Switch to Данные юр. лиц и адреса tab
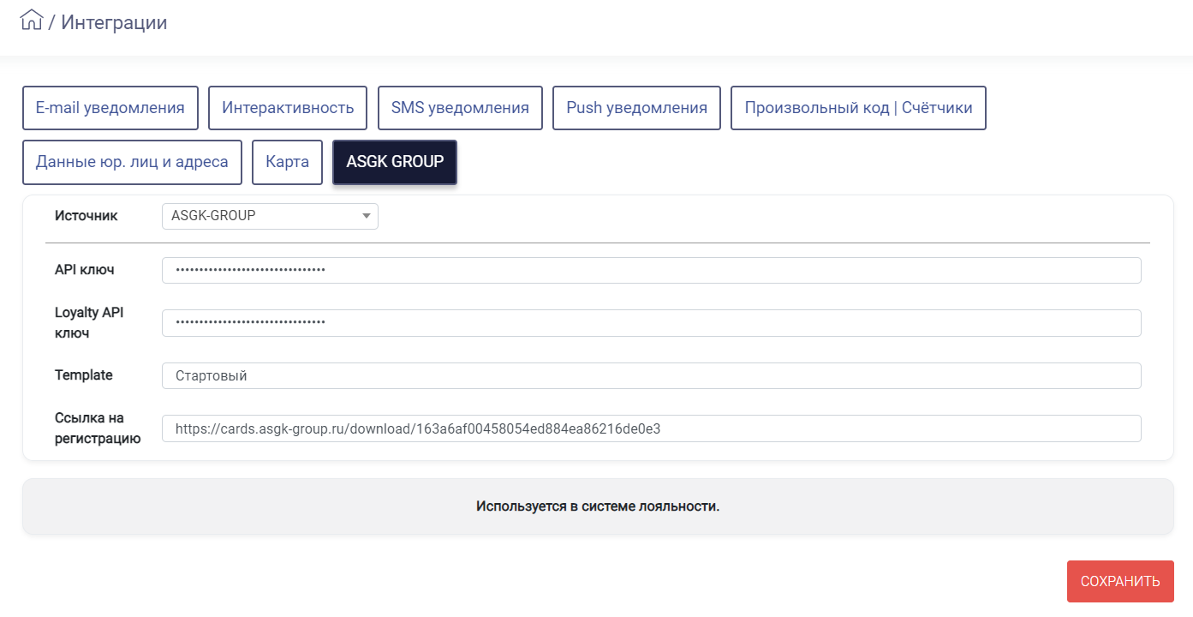1193x617 pixels. tap(132, 162)
